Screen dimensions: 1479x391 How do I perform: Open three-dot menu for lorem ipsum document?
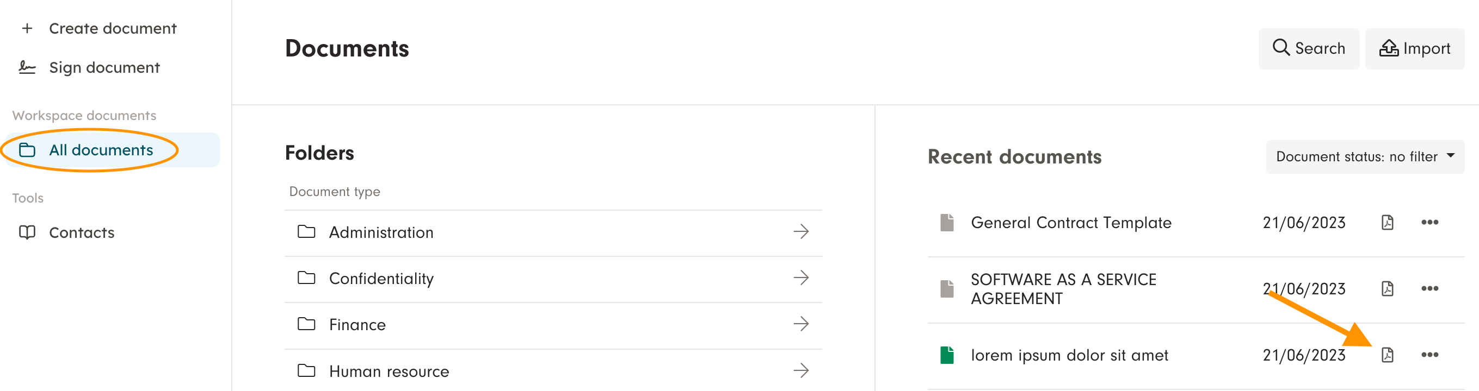1429,355
